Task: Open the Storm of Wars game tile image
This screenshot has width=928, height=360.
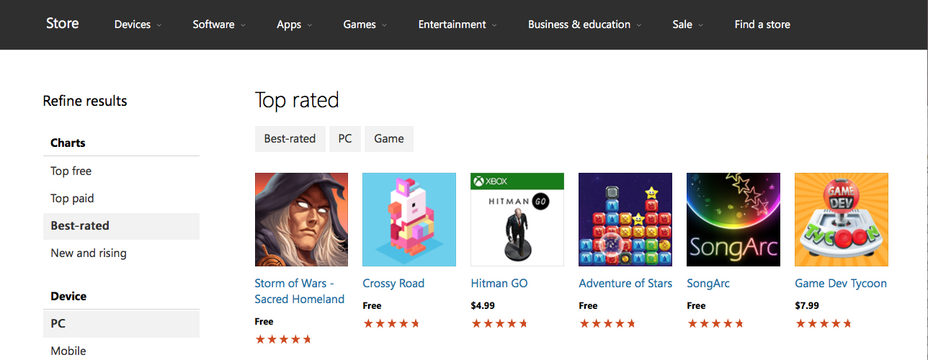Action: [x=301, y=220]
